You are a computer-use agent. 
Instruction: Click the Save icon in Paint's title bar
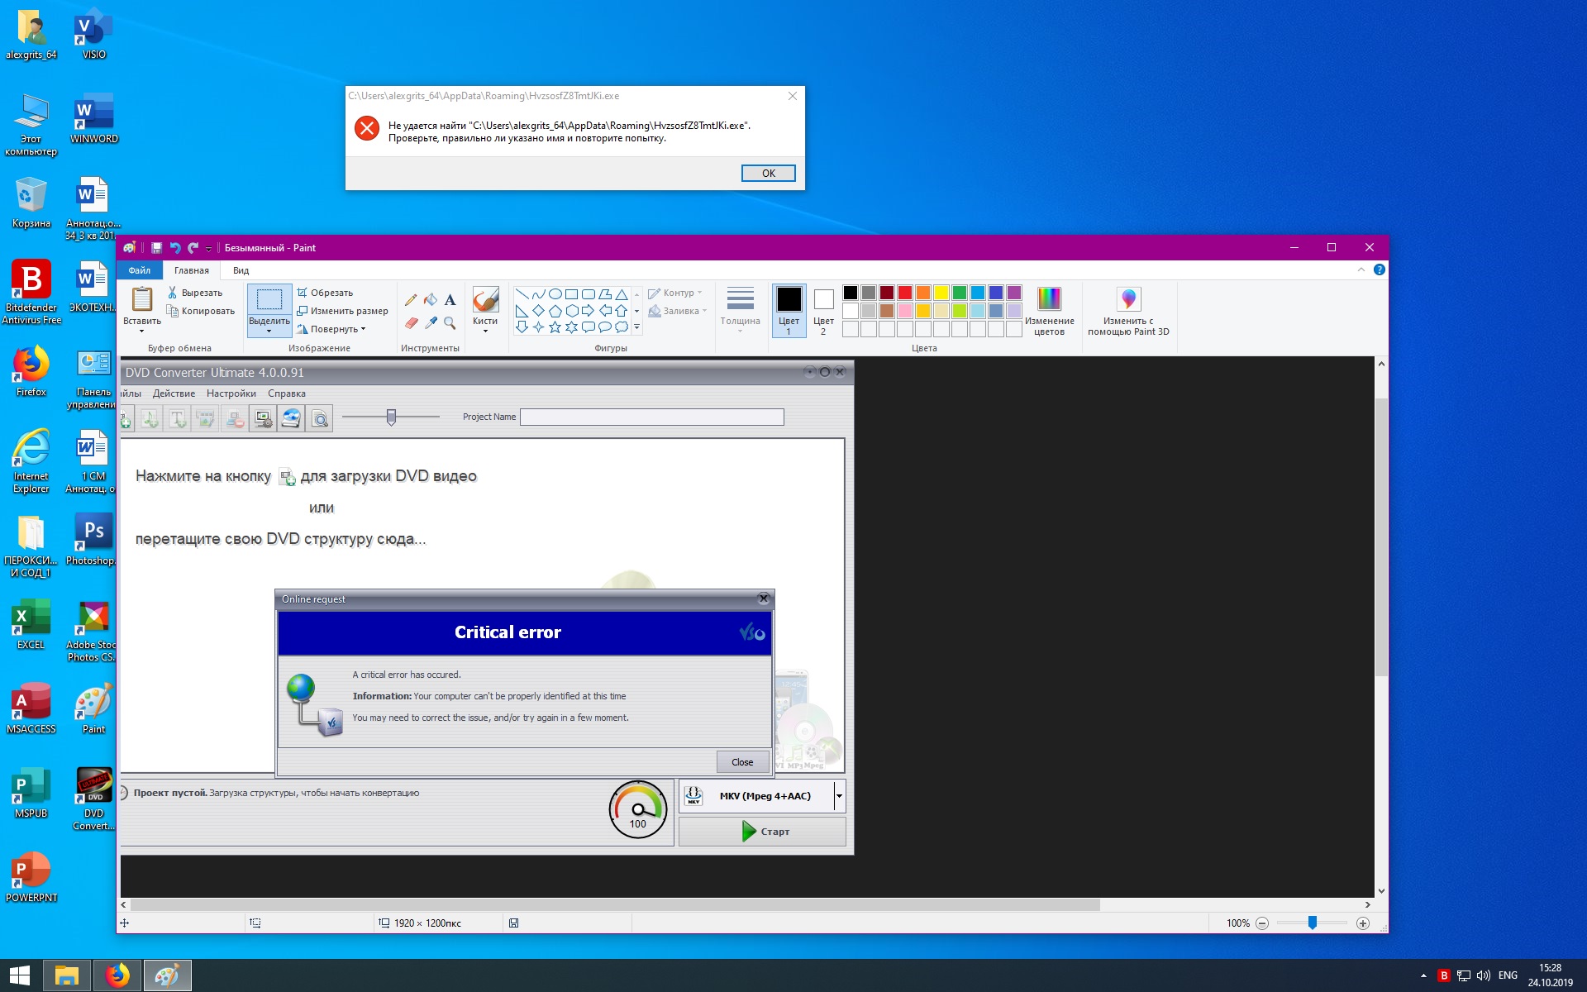[156, 248]
